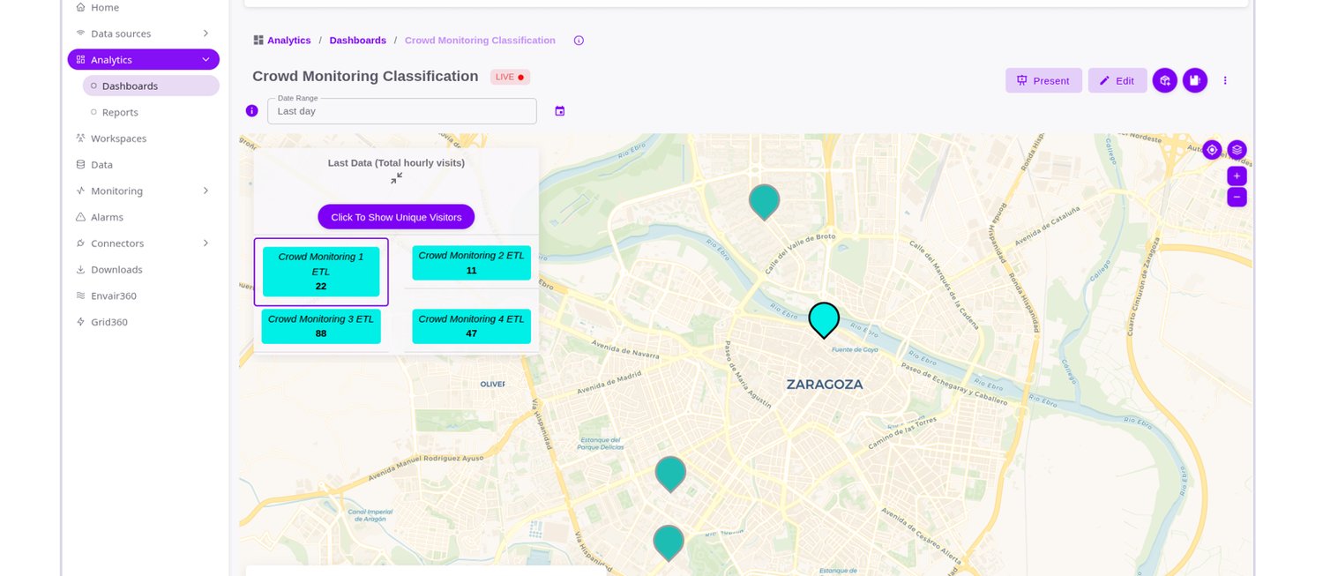
Task: Expand the Monitoring chevron
Action: coord(206,191)
